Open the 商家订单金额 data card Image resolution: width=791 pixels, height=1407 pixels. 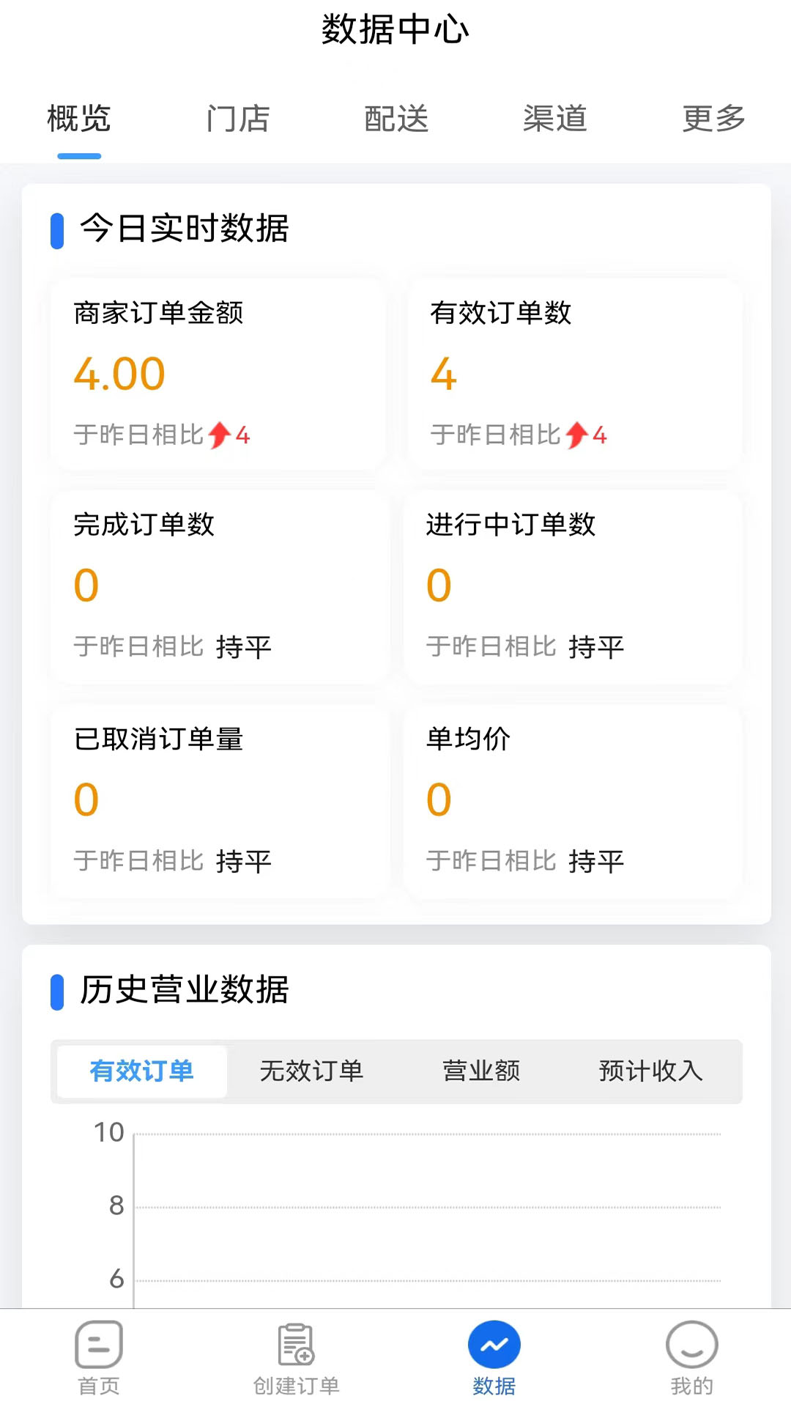(218, 374)
